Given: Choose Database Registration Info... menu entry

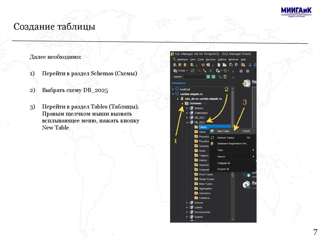Looking at the screenshot, I should (232, 144).
